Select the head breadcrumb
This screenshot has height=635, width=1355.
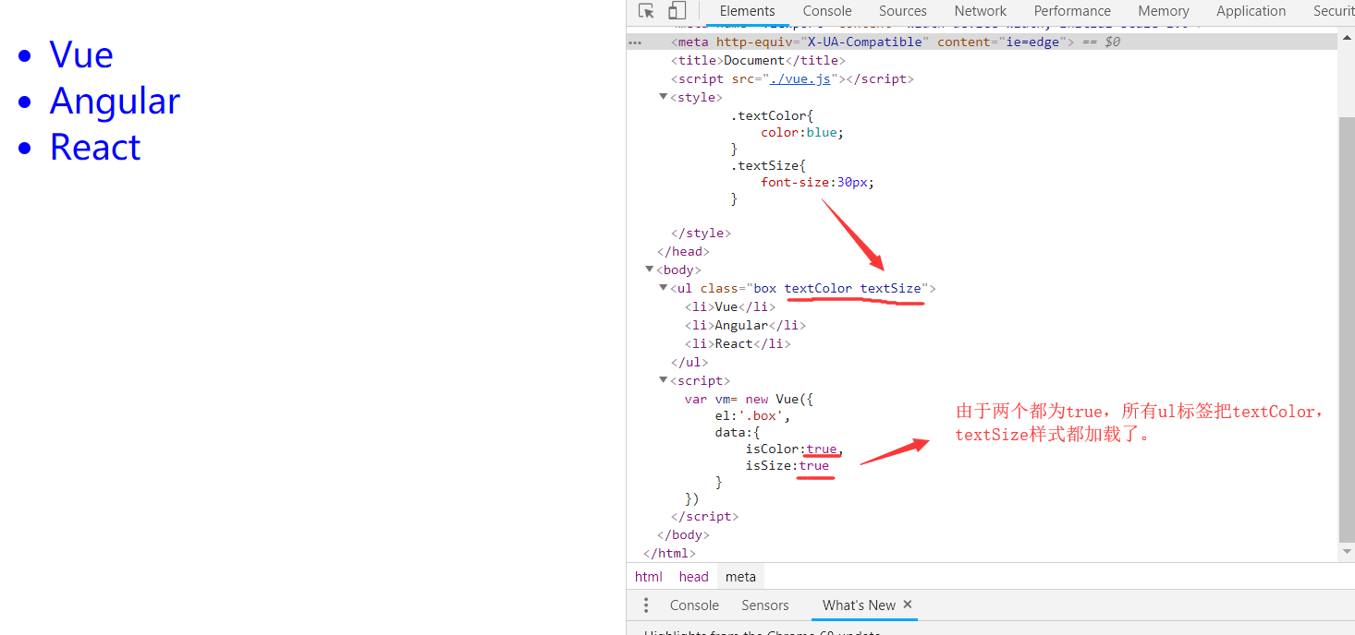coord(693,577)
